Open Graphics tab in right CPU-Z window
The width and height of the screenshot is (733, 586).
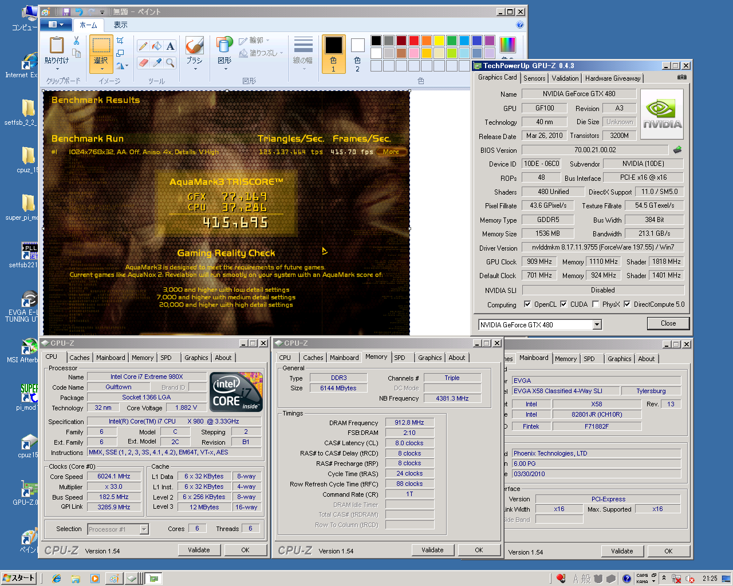(x=620, y=359)
